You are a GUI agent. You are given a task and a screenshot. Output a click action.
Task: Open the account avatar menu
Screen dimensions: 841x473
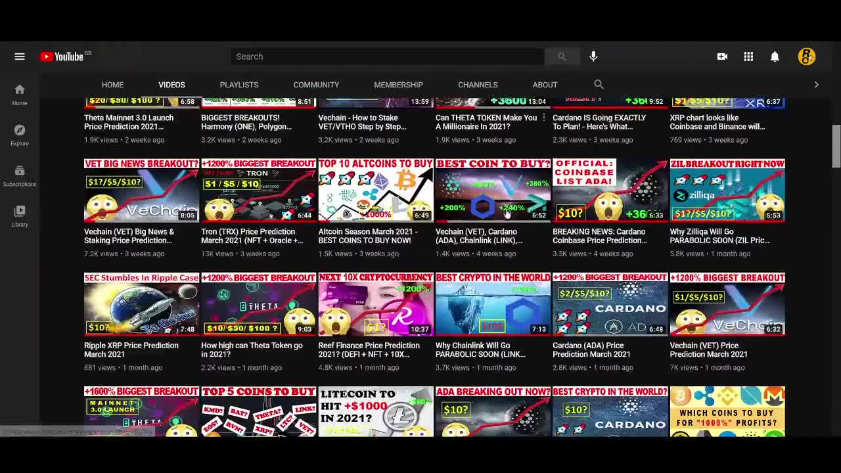tap(806, 56)
